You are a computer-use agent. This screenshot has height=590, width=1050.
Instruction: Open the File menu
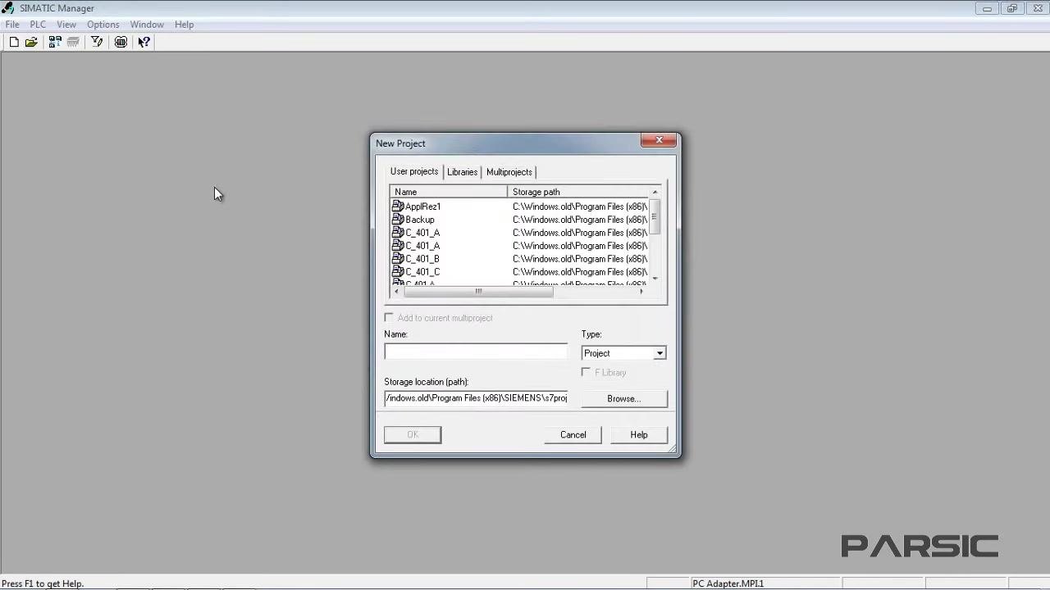(12, 25)
